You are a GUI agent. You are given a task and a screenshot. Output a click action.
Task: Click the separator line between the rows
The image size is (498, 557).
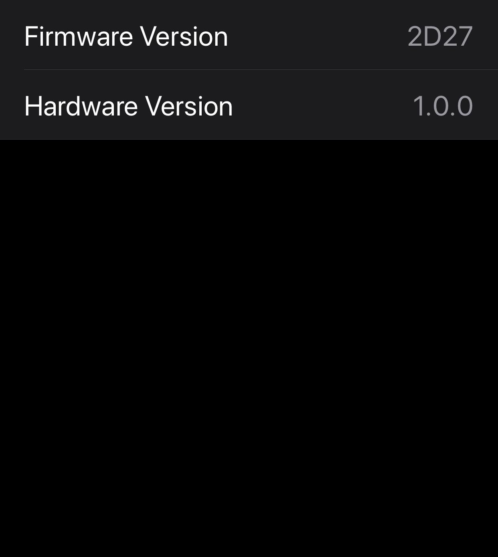pyautogui.click(x=261, y=69)
